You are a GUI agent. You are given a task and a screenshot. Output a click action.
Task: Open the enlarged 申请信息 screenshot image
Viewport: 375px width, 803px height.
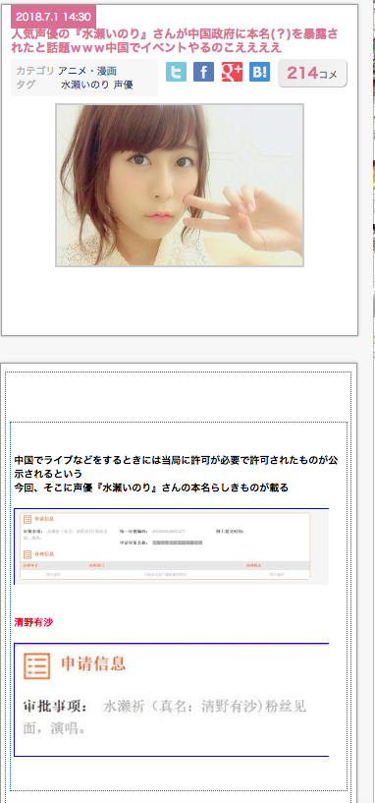tap(172, 700)
